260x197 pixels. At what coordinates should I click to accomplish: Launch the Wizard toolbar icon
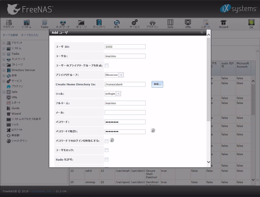coord(224,24)
